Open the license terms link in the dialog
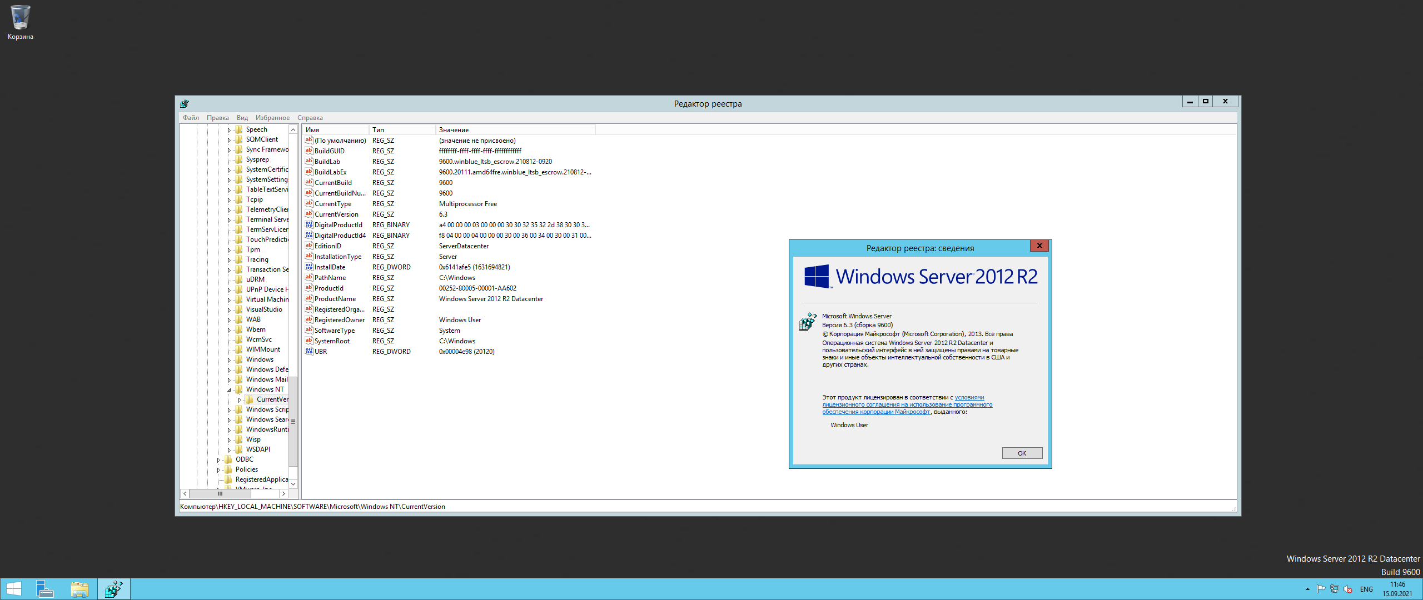Viewport: 1423px width, 600px height. point(907,404)
